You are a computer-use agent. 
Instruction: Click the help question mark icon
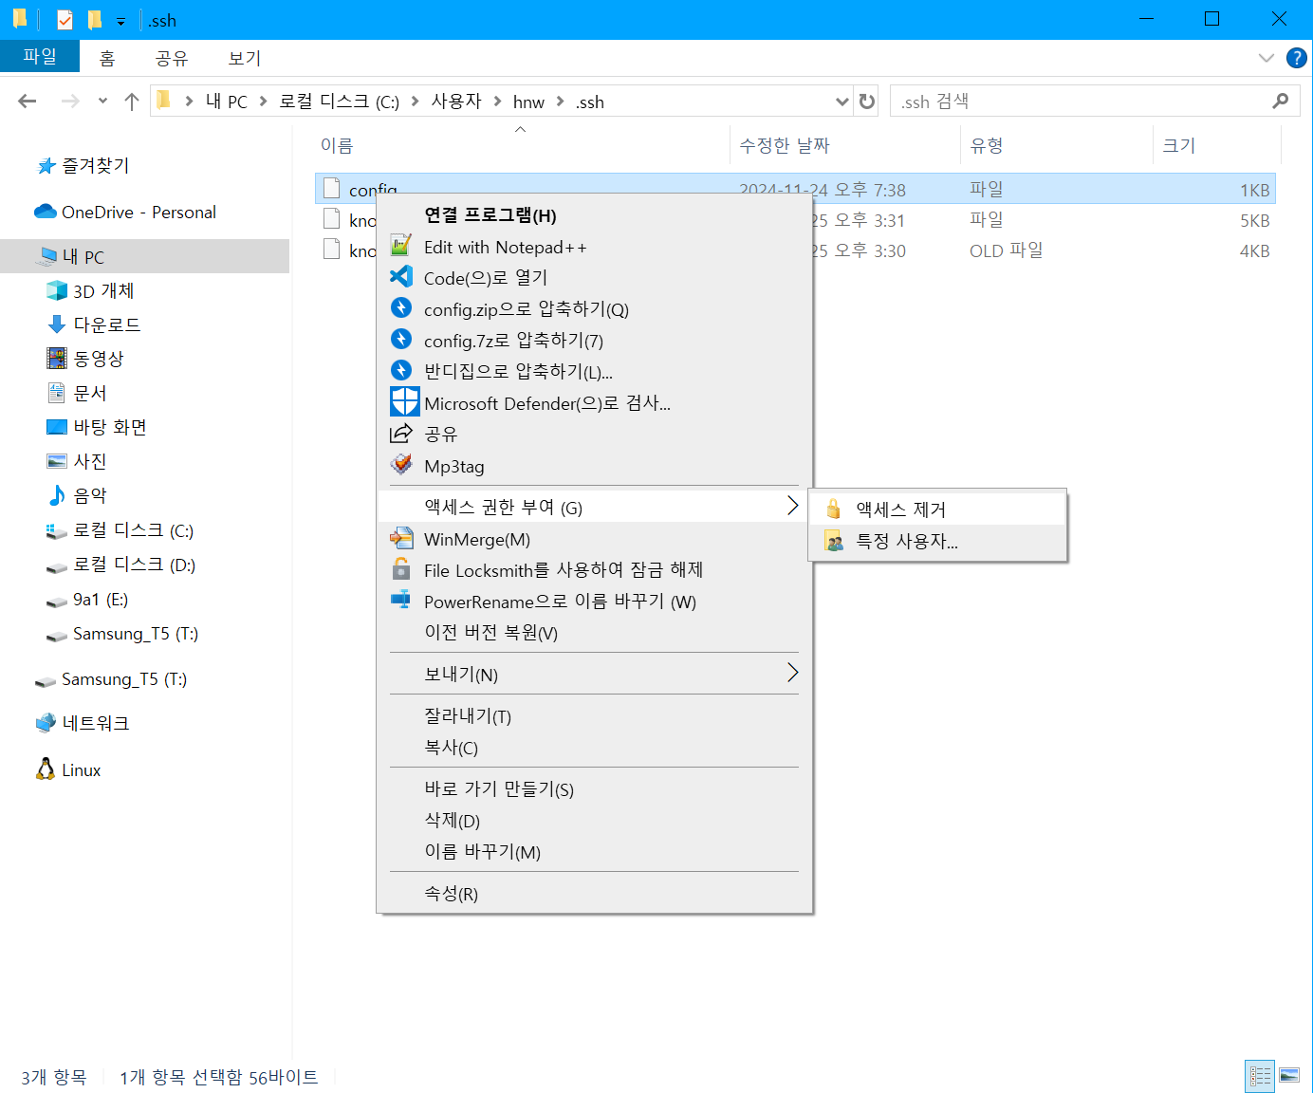click(x=1296, y=58)
